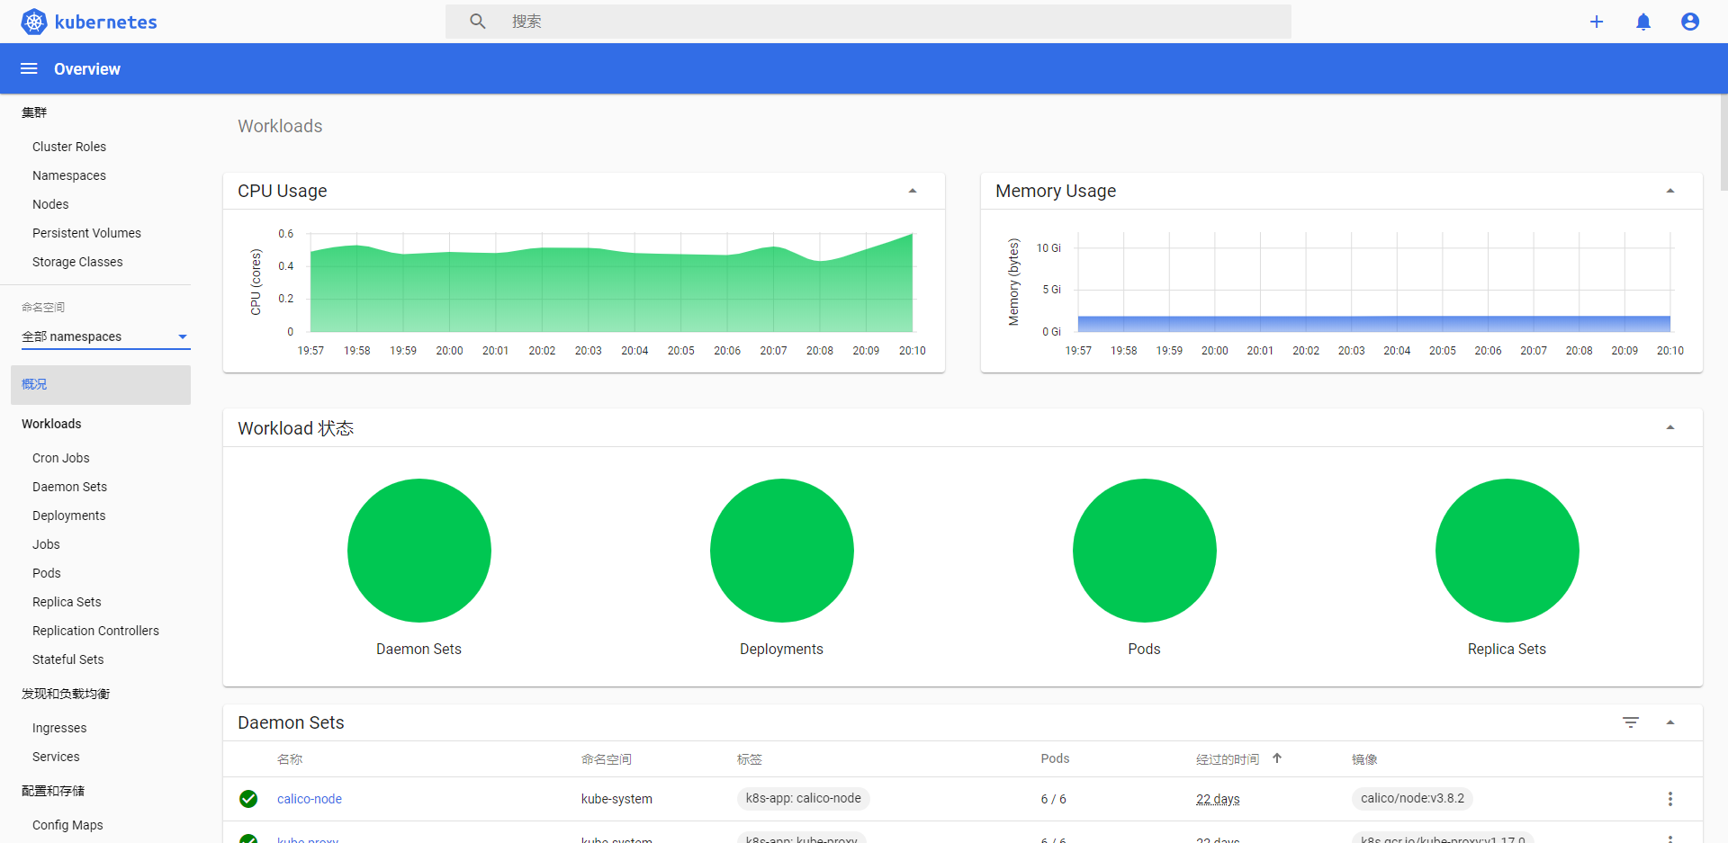The height and width of the screenshot is (843, 1728).
Task: Click the Pods green status circle
Action: [1145, 551]
